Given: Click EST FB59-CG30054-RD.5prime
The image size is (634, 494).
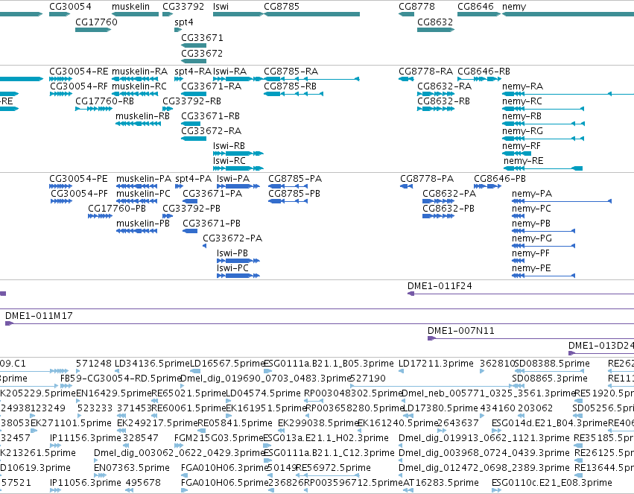Looking at the screenshot, I should coord(121,379).
